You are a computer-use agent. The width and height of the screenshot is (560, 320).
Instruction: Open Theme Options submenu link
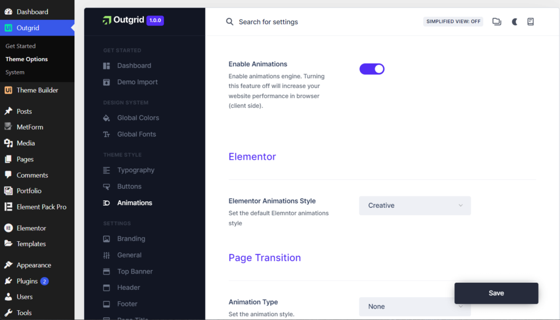click(x=26, y=59)
